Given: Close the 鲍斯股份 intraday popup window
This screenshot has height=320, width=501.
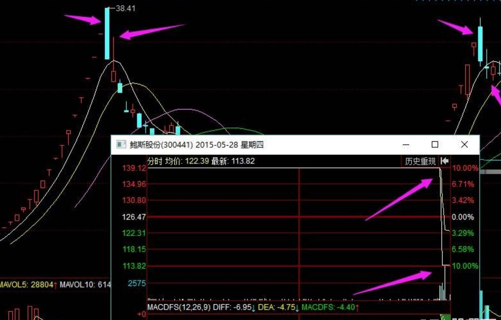Looking at the screenshot, I should (464, 145).
